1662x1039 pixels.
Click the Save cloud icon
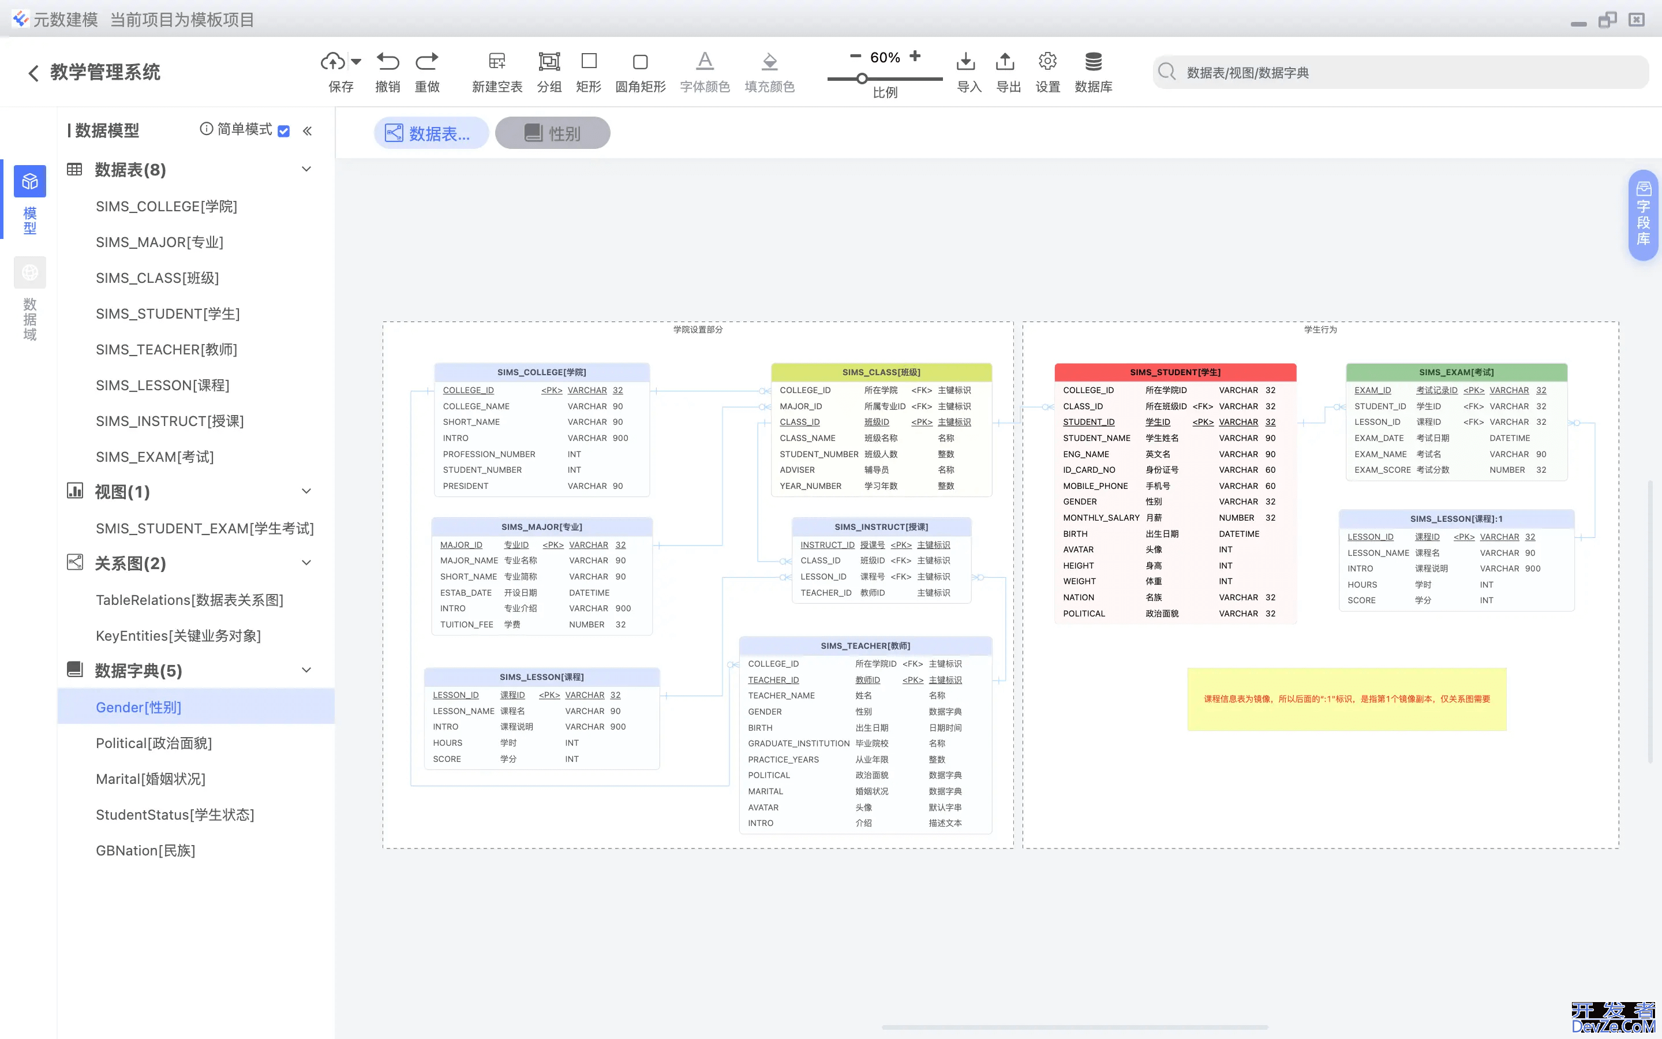pyautogui.click(x=333, y=61)
